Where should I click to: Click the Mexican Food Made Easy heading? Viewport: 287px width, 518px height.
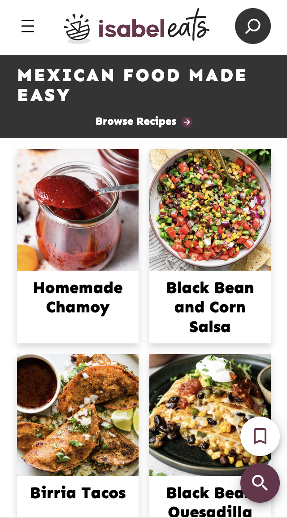pyautogui.click(x=132, y=85)
